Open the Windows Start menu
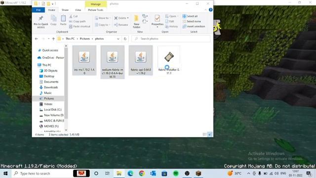The height and width of the screenshot is (178, 316). click(x=5, y=174)
